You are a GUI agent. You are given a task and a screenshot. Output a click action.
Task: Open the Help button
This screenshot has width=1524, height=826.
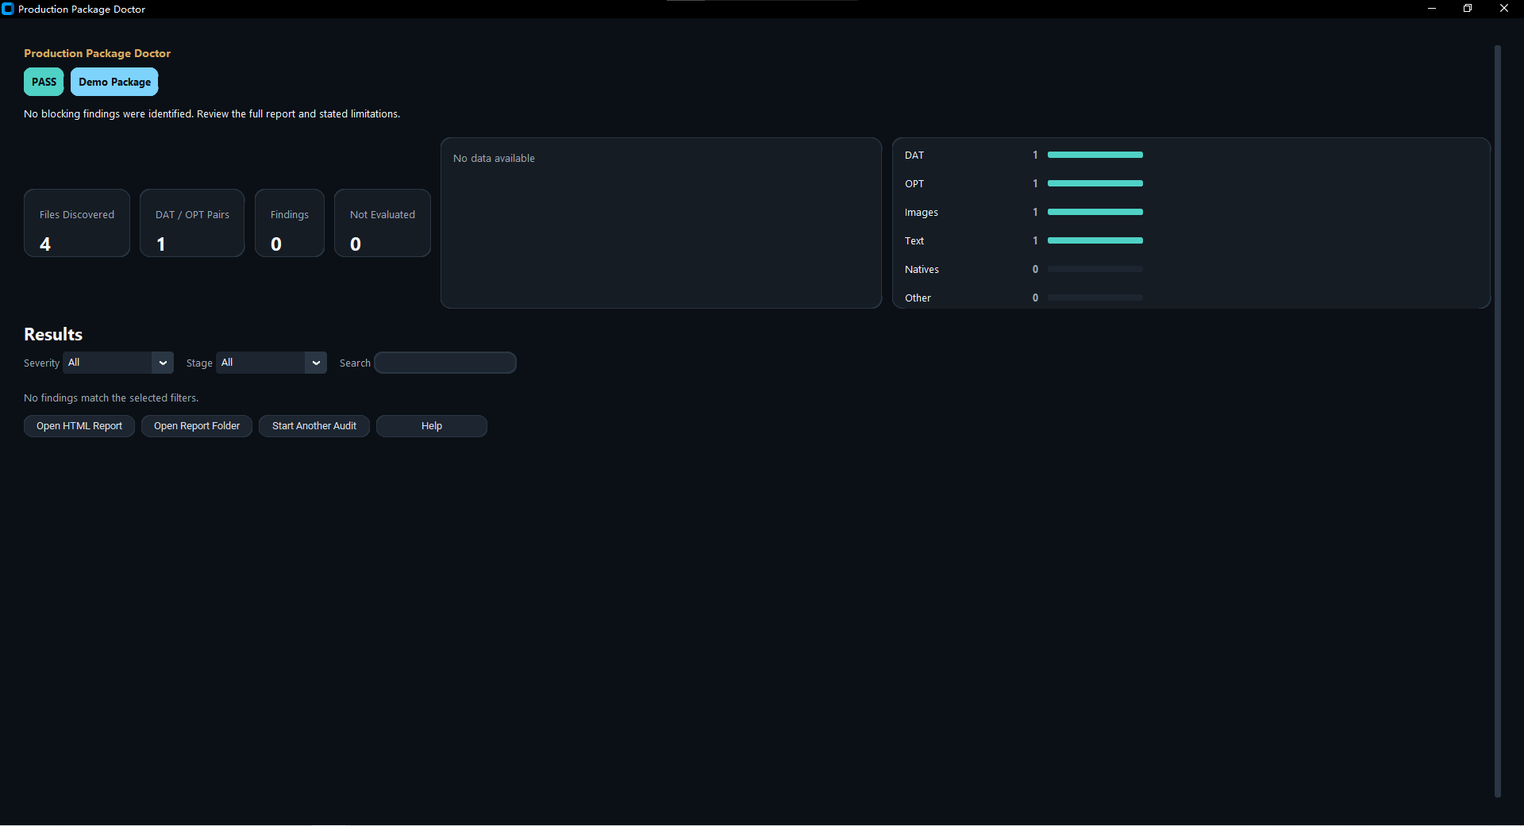point(432,426)
